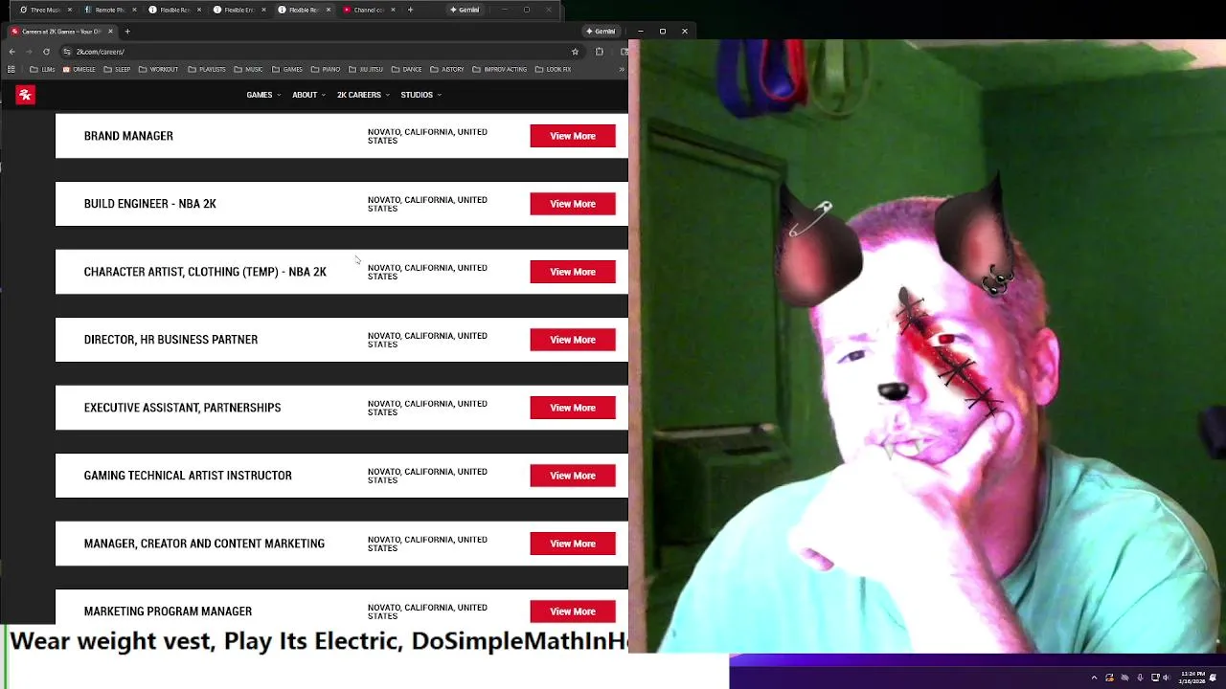Switch to Remote Ph tab in back window
Screen dimensions: 1226x689
109,10
